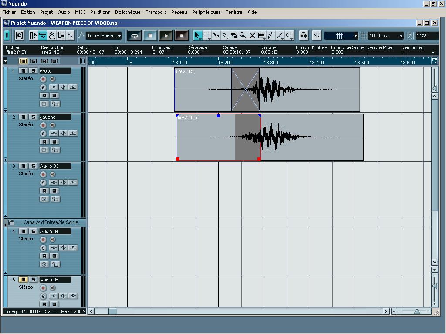The image size is (446, 334).
Task: Solo the gauche track
Action: [33, 117]
